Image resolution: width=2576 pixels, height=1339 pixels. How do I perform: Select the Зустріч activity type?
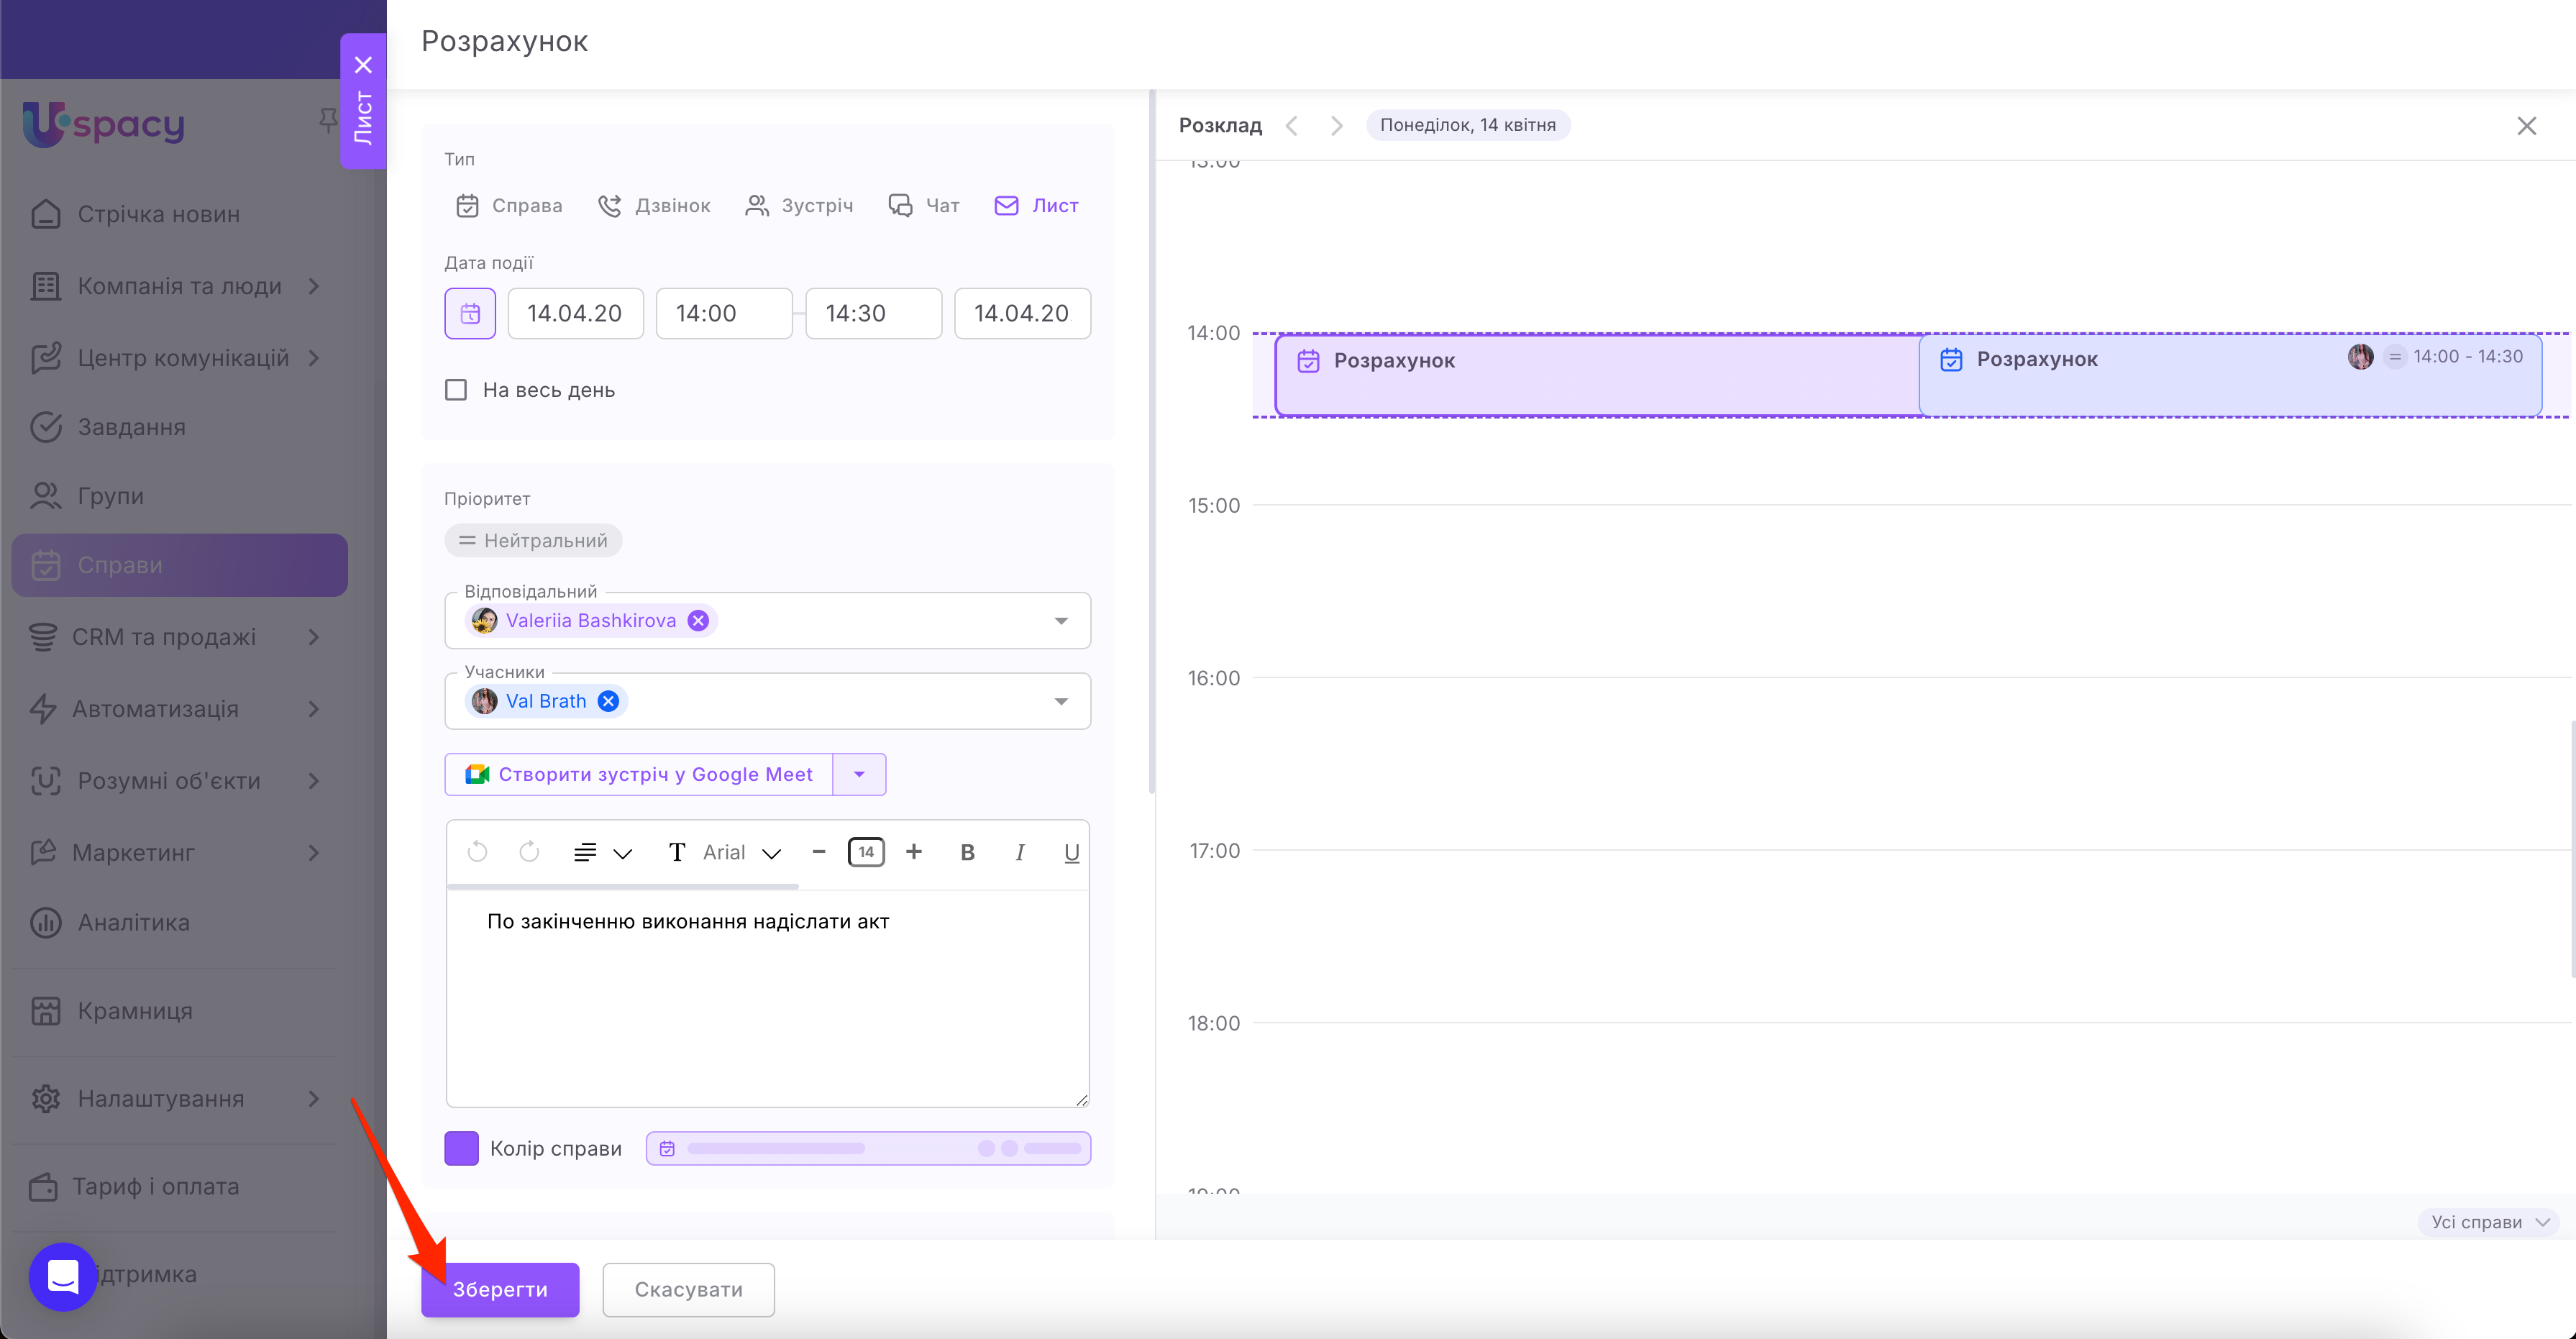pos(799,206)
